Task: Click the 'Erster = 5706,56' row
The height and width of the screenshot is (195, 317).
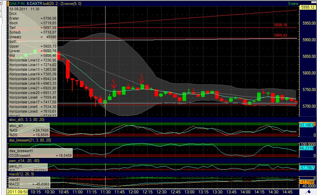Action: click(33, 18)
